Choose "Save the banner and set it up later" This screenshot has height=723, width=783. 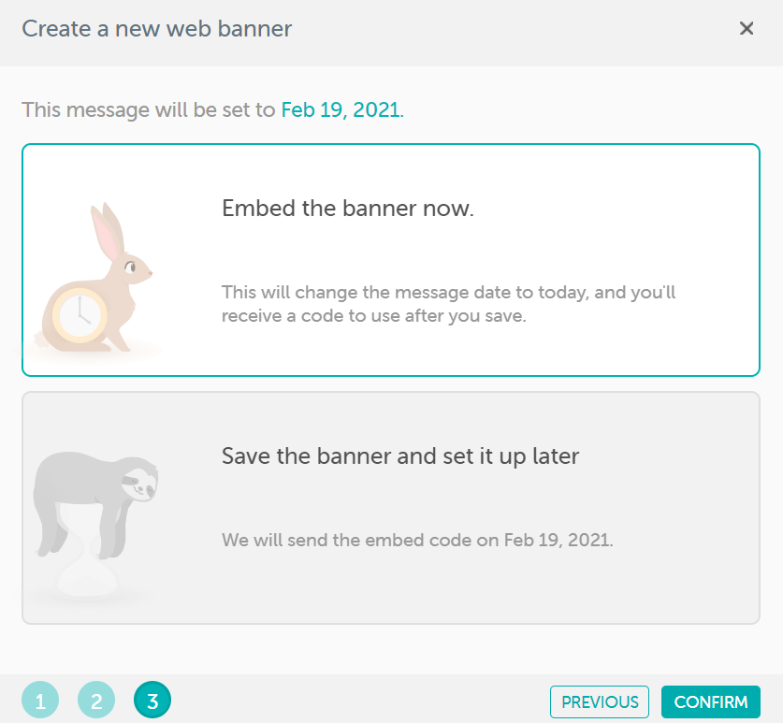tap(400, 456)
